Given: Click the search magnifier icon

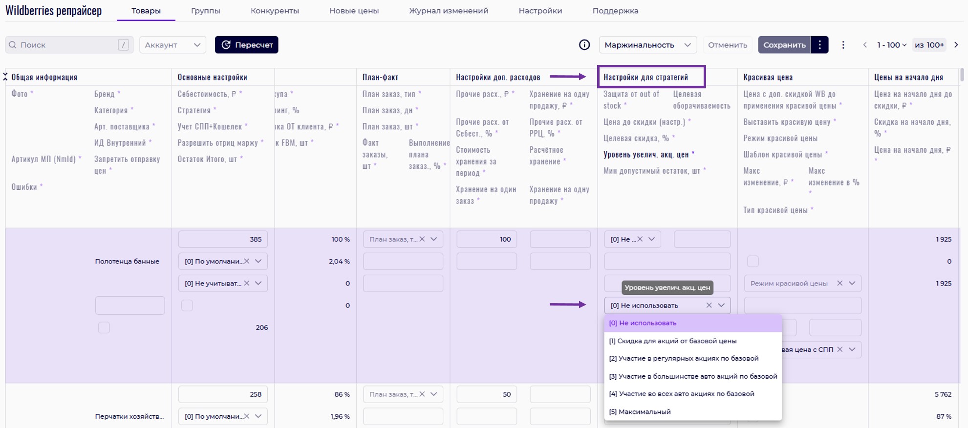Looking at the screenshot, I should [13, 45].
